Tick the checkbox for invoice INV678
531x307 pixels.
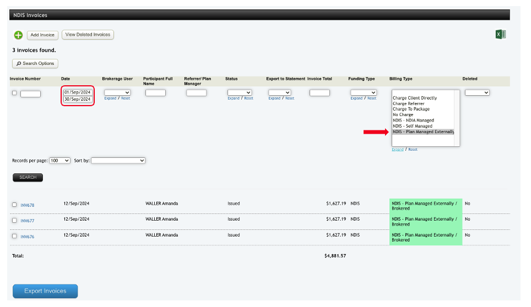[14, 205]
